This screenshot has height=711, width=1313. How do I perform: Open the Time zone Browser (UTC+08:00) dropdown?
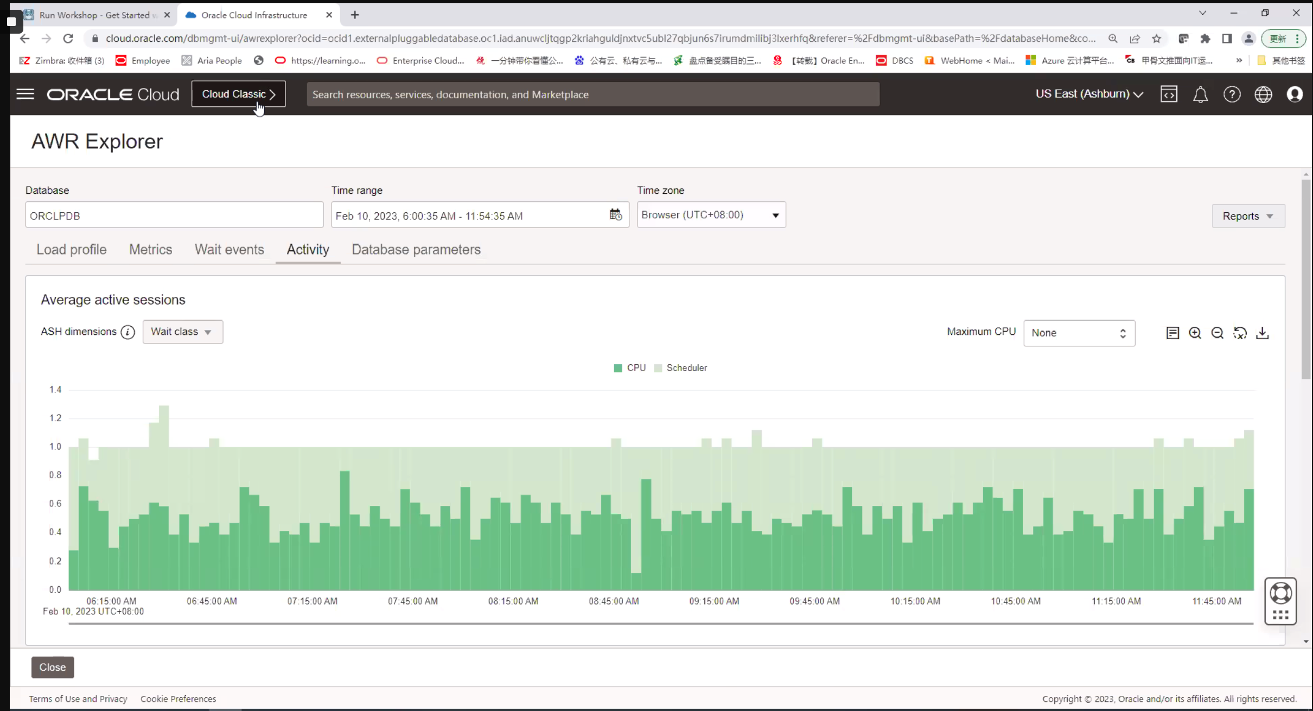(x=711, y=215)
